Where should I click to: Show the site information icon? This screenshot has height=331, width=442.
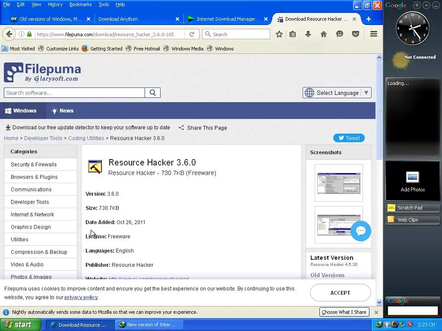pyautogui.click(x=22, y=34)
